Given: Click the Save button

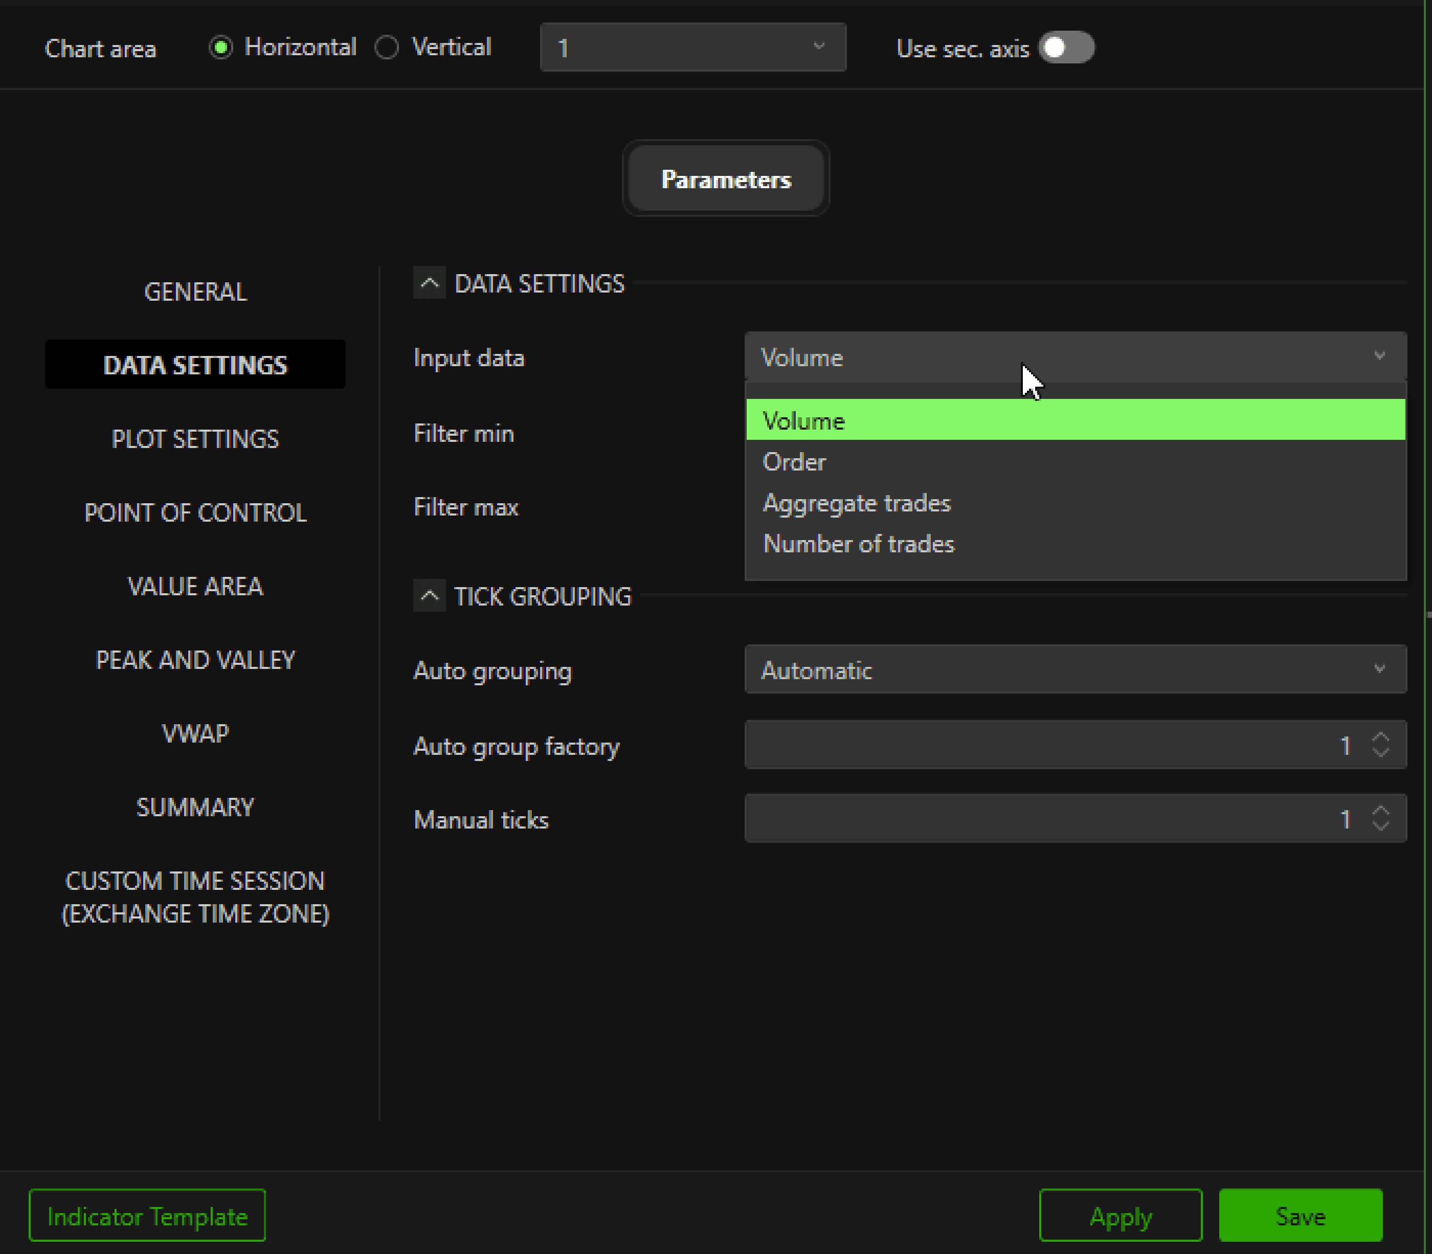Looking at the screenshot, I should [1300, 1216].
